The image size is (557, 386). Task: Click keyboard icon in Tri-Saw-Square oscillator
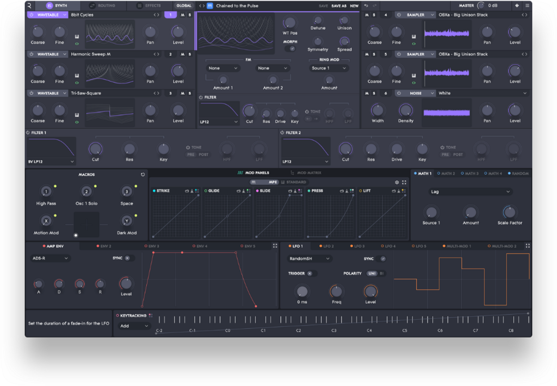click(77, 115)
